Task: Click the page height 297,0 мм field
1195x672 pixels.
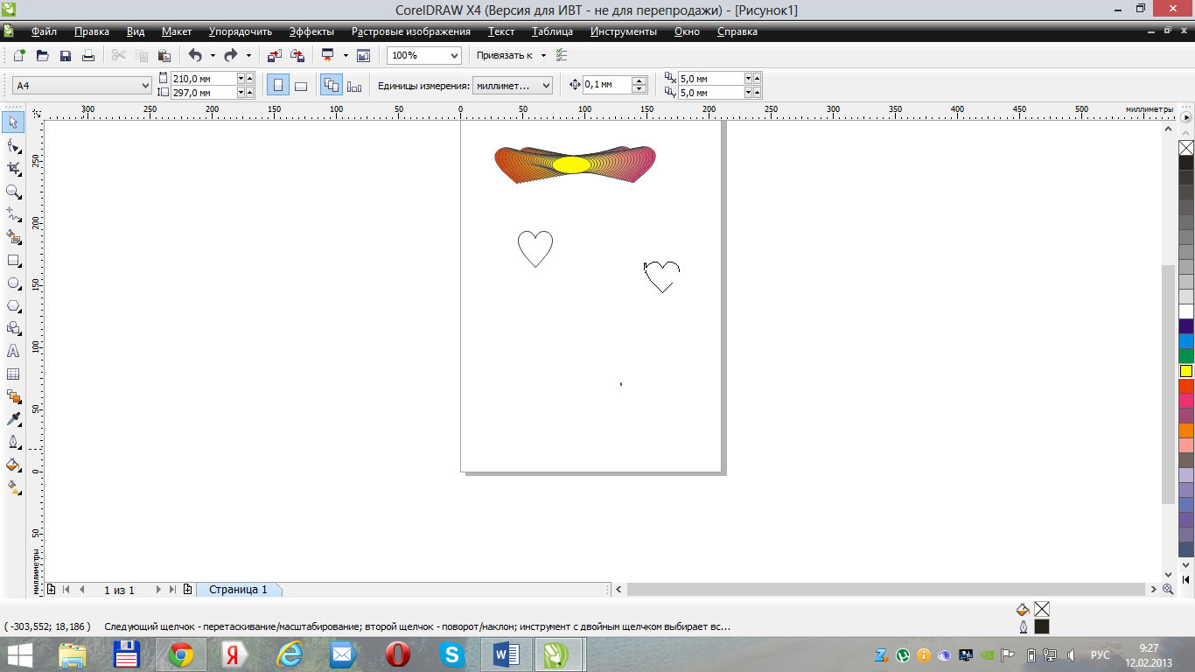Action: [x=204, y=93]
